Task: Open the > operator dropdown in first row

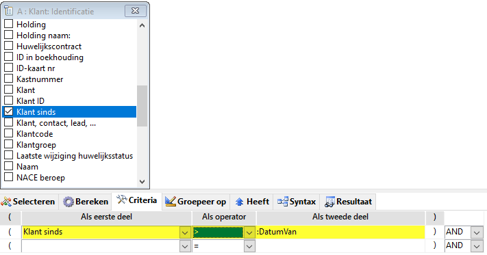Action: 249,232
